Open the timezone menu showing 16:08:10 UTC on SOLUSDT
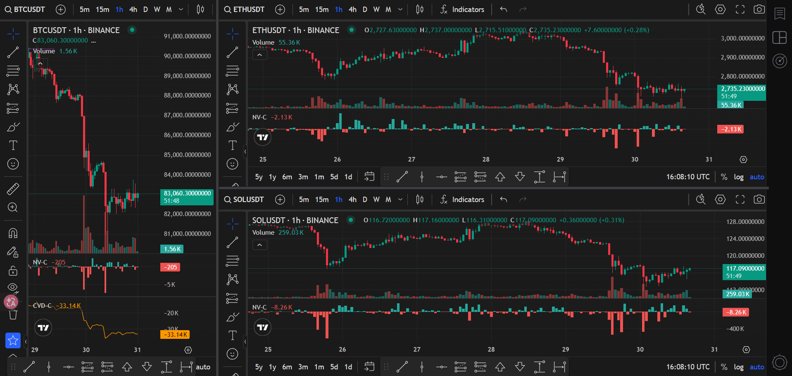 coord(688,367)
